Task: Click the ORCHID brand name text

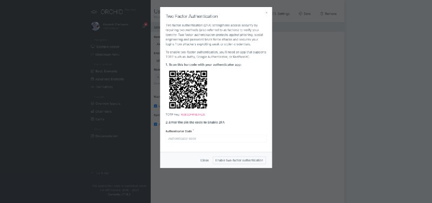Action: (x=112, y=12)
